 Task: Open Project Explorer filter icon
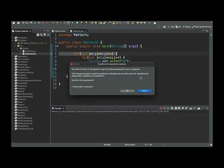pos(45,35)
